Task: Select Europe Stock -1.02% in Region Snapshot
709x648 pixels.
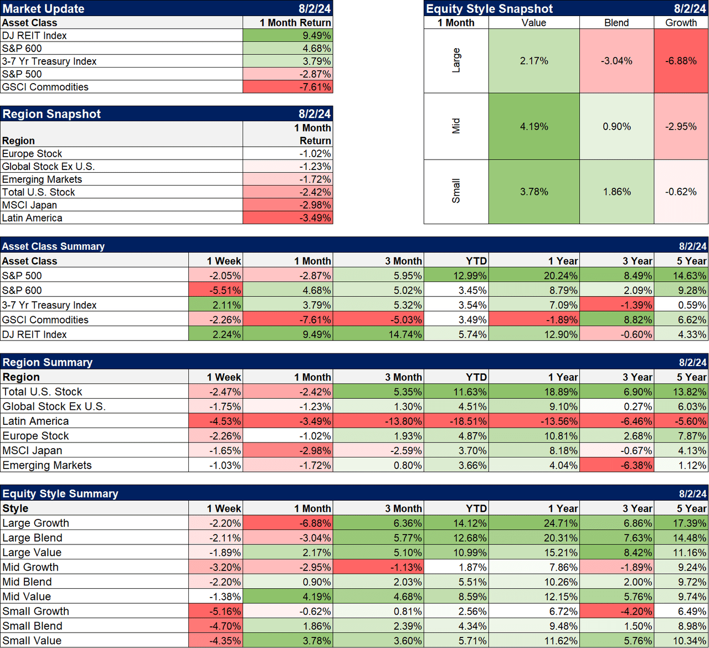Action: (x=287, y=153)
